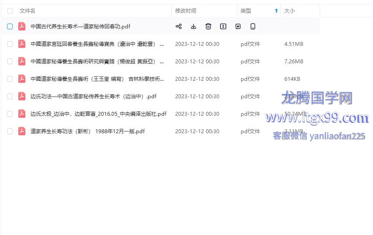
Task: Open 中國道家秘傳養生長壽術（王玉奎 編寫）file
Action: [x=97, y=79]
